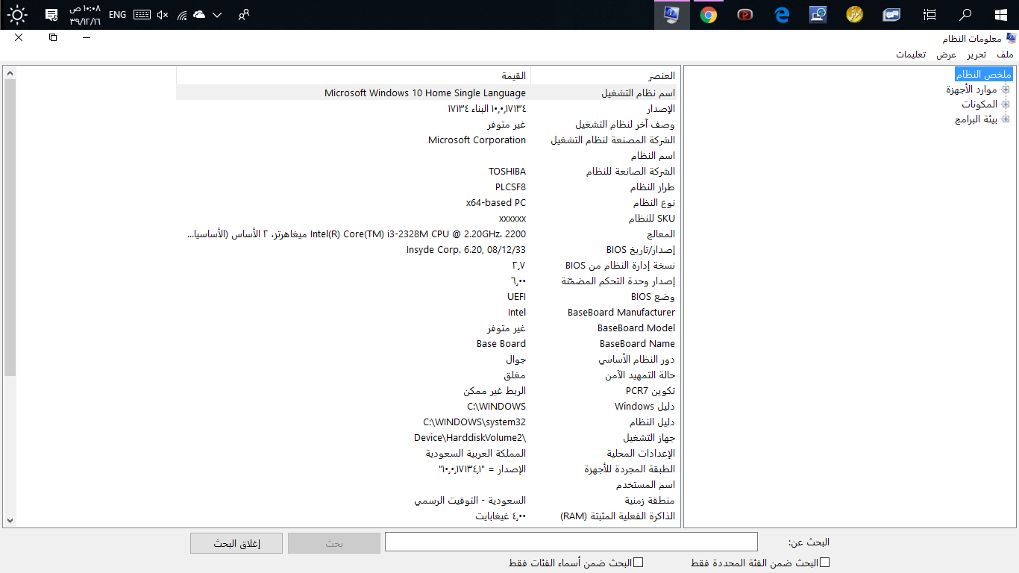Image resolution: width=1019 pixels, height=573 pixels.
Task: Open the chat bubbles app in taskbar
Action: tap(891, 14)
